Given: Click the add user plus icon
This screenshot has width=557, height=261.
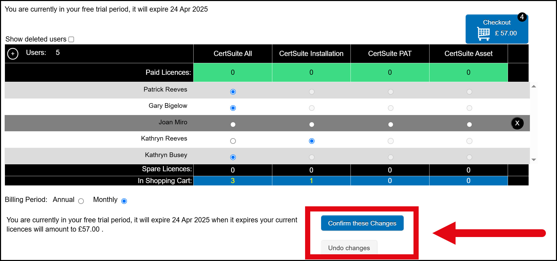Looking at the screenshot, I should pyautogui.click(x=13, y=54).
